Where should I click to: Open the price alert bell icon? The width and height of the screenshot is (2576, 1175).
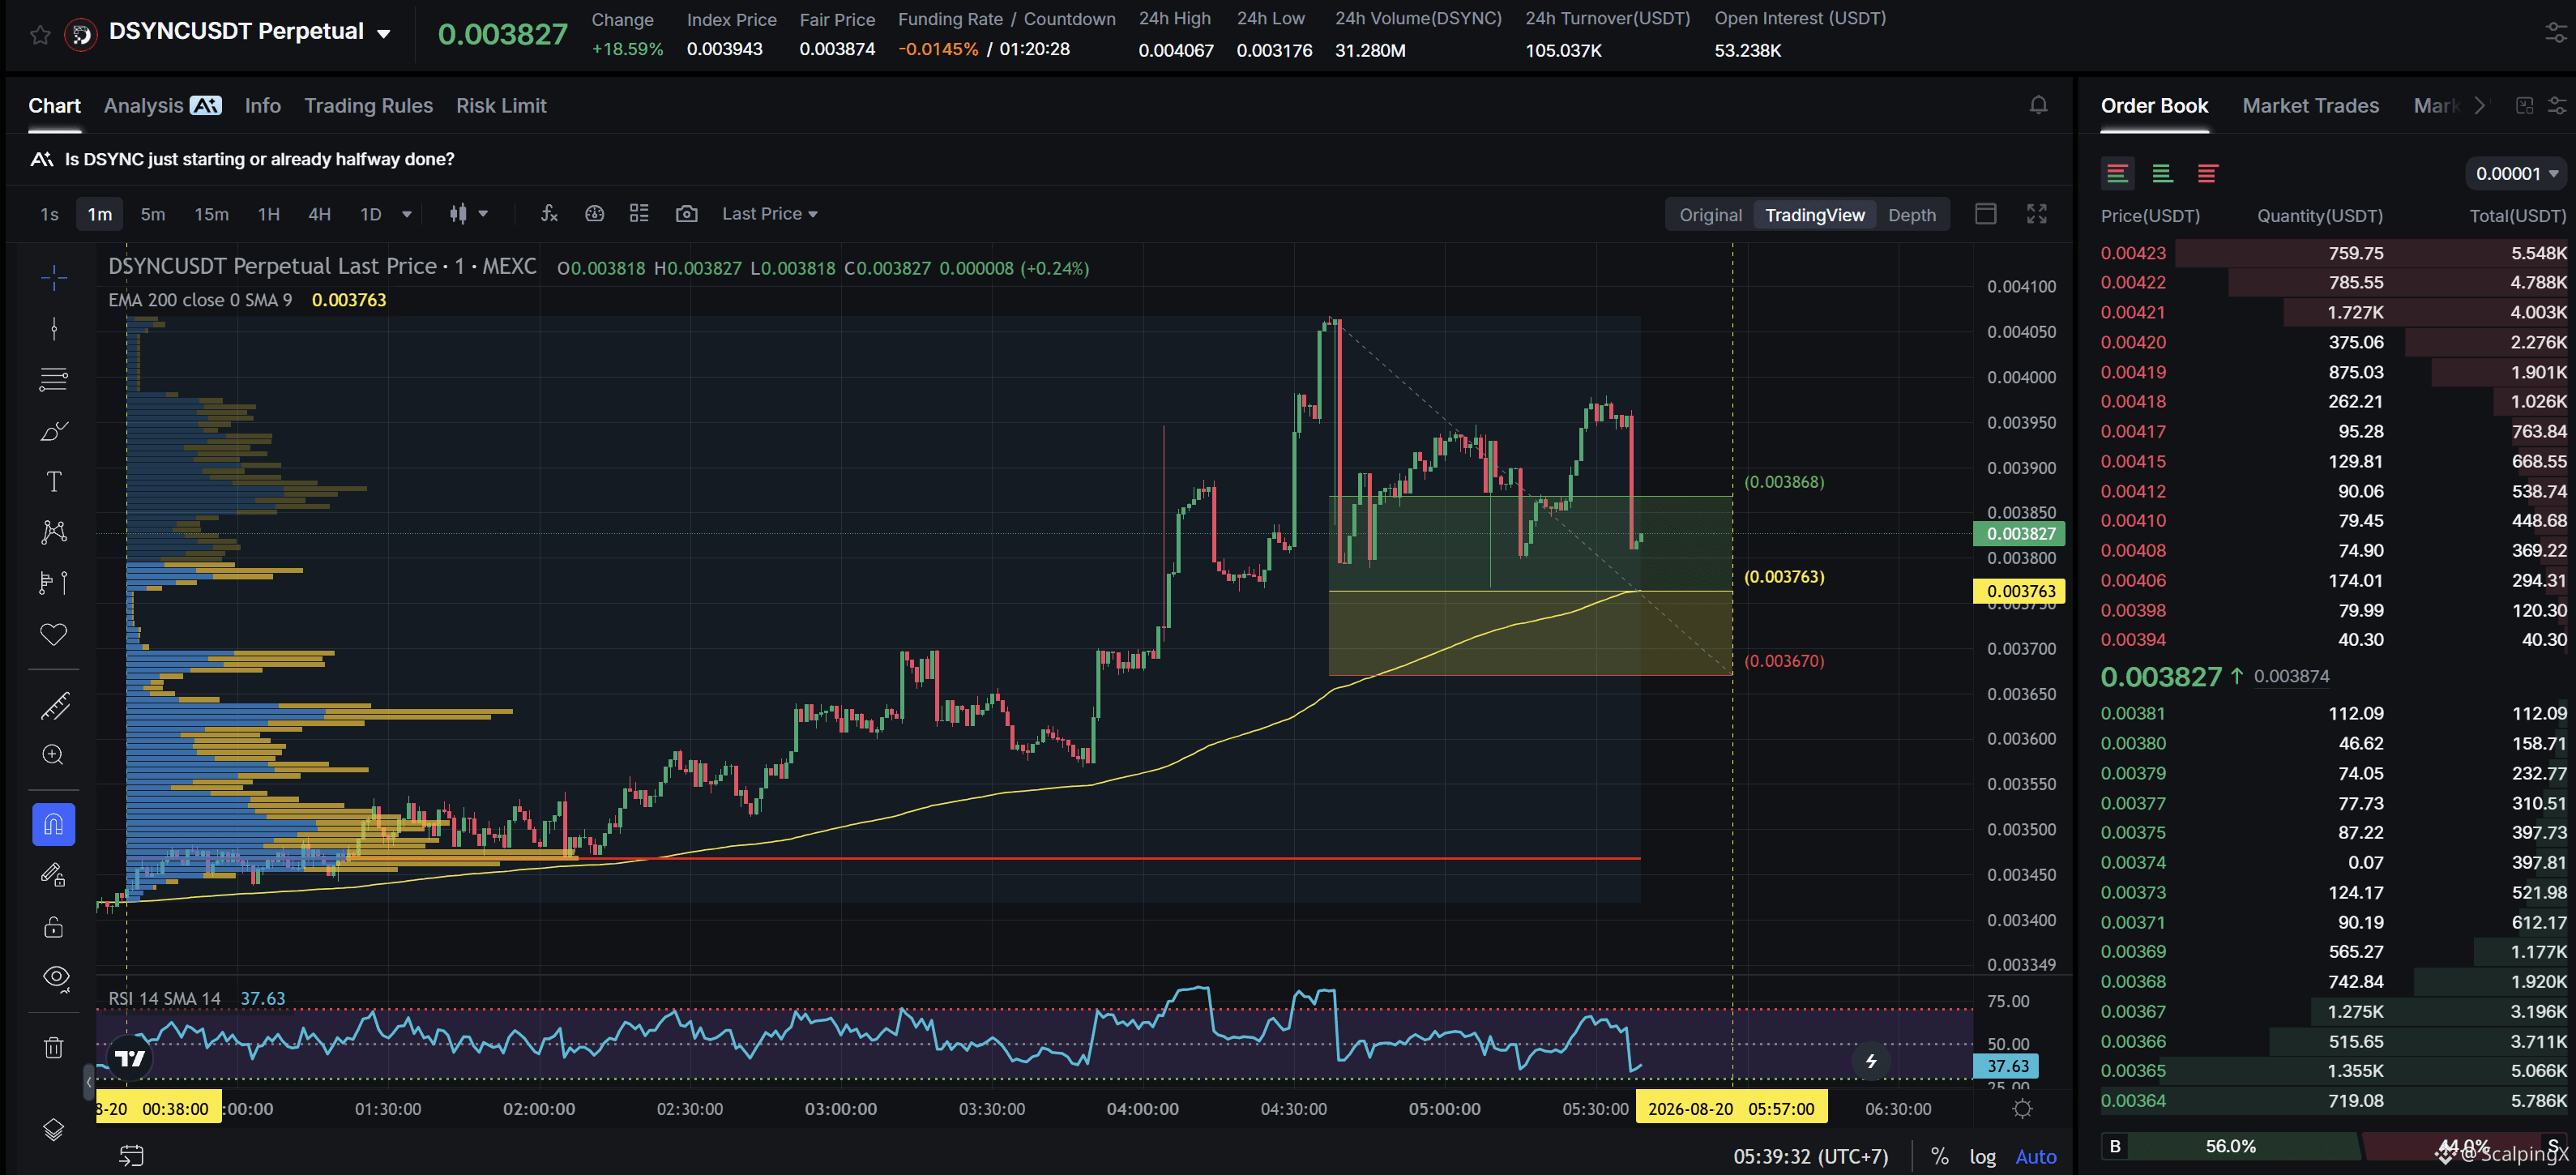point(2038,105)
